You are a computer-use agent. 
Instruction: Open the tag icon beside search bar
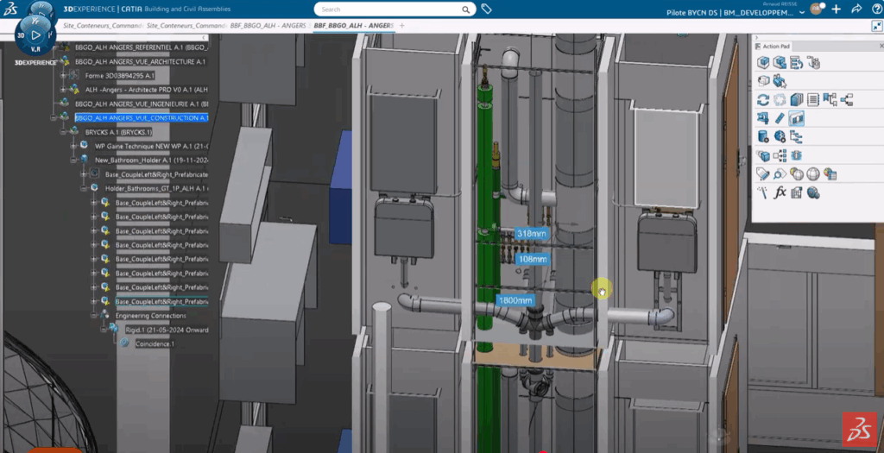pyautogui.click(x=487, y=9)
